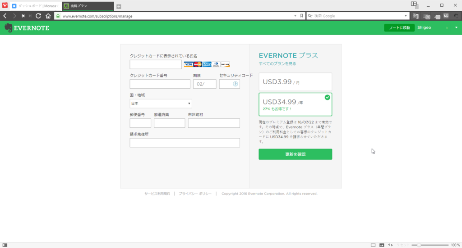This screenshot has height=248, width=462.
Task: Open the すべてのプランを見る link
Action: [x=277, y=64]
